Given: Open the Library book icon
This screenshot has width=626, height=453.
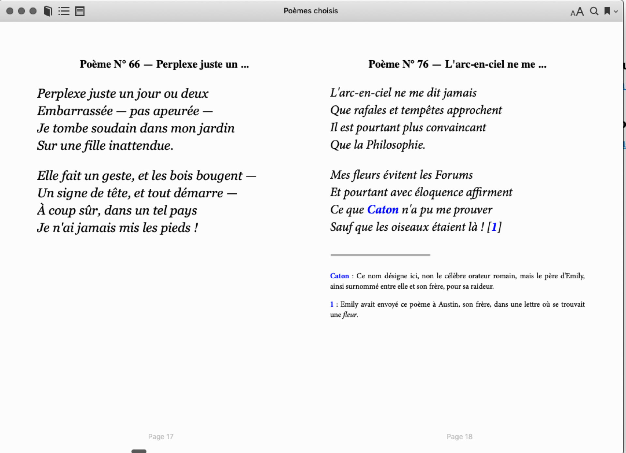Looking at the screenshot, I should click(48, 11).
